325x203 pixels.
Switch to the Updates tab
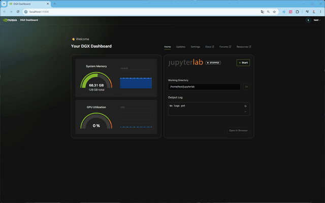pos(181,47)
